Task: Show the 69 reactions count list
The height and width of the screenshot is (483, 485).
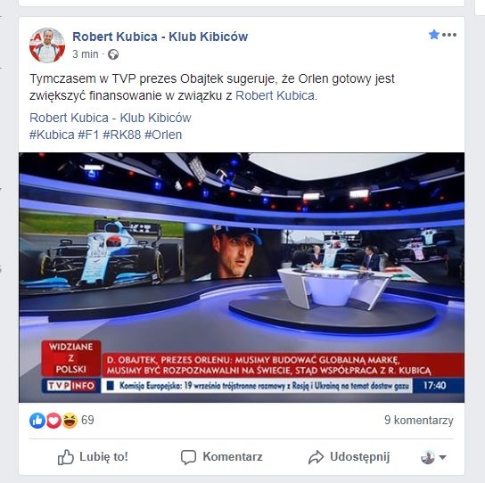Action: point(87,421)
